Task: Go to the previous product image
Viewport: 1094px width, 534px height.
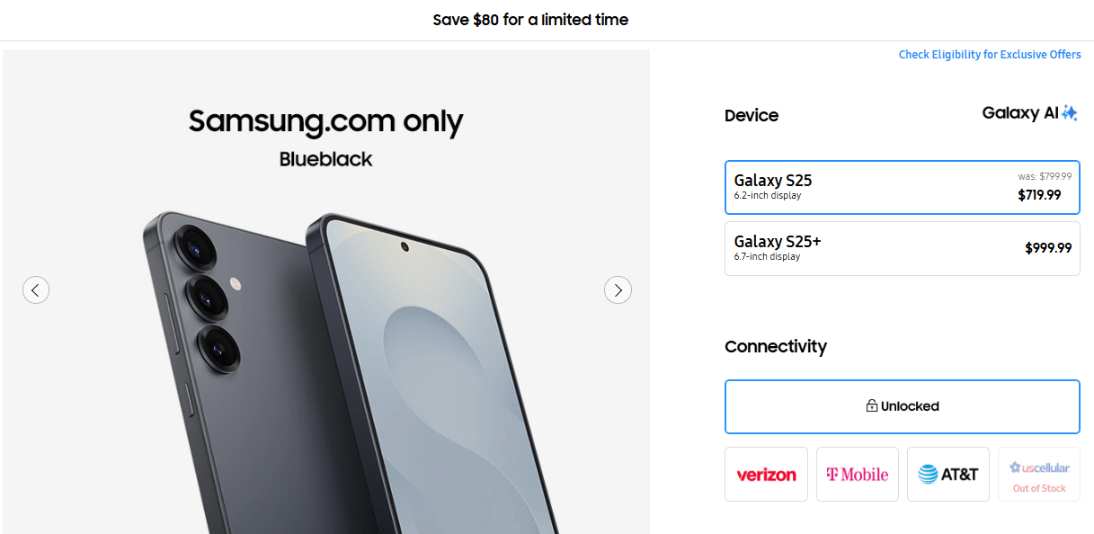Action: (36, 289)
